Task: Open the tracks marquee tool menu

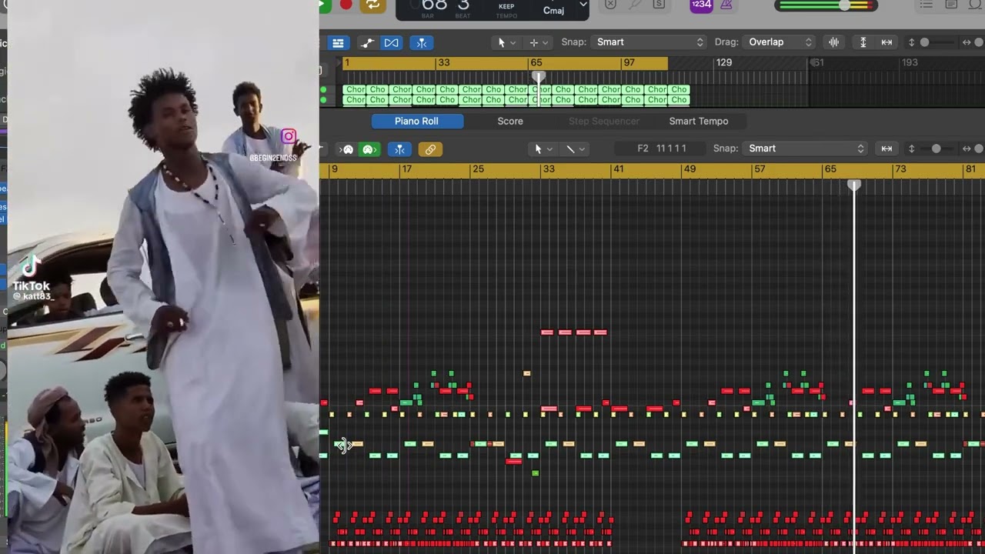Action: coord(538,42)
